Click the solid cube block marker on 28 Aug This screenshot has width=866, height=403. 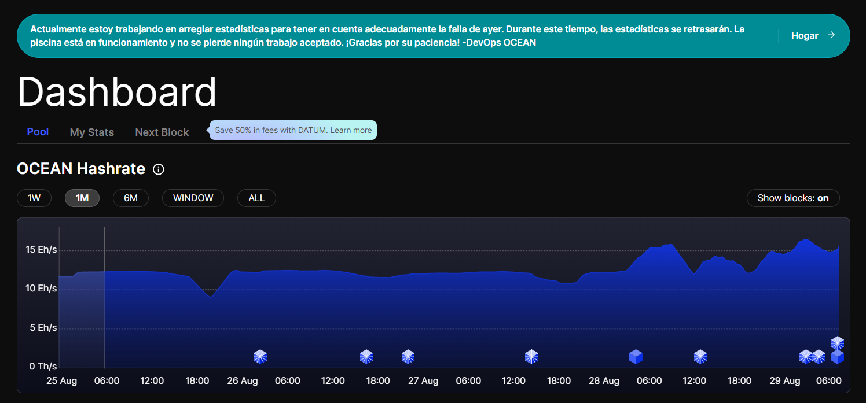[x=636, y=357]
